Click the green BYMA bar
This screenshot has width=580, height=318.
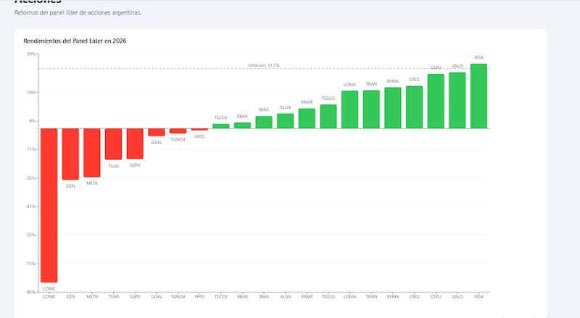(393, 108)
